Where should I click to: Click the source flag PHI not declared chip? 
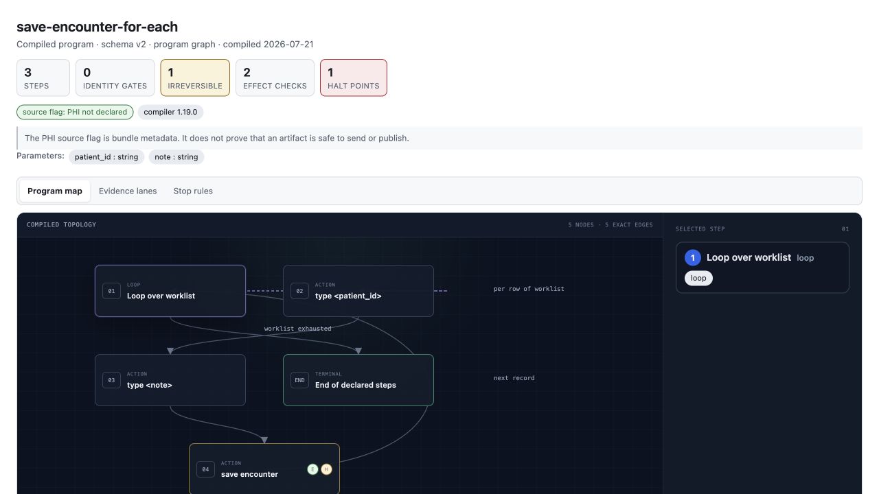point(75,112)
